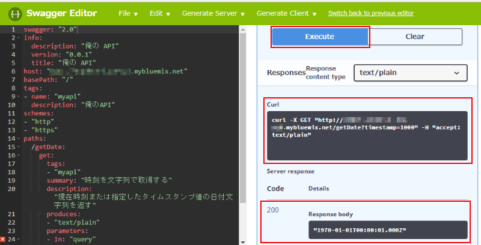
Task: Click the "https" scheme on line 13
Action: pyautogui.click(x=44, y=130)
